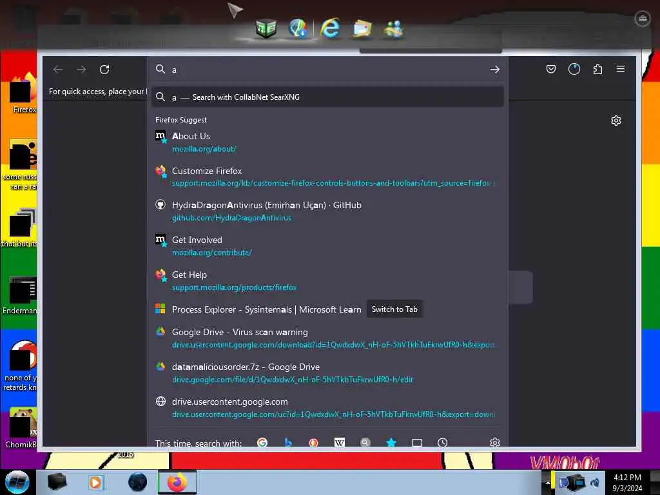The image size is (660, 495).
Task: Search this time with gray magnifier engine
Action: tap(365, 442)
